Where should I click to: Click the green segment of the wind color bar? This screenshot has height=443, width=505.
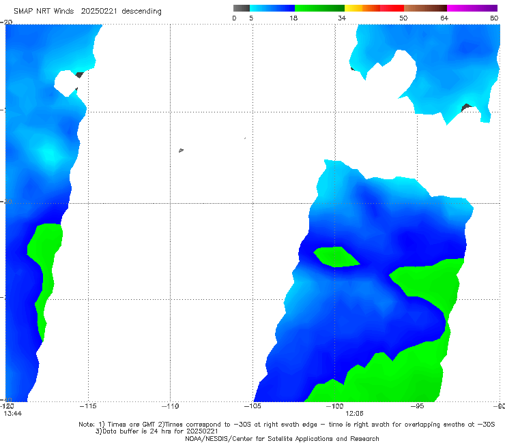click(x=319, y=8)
